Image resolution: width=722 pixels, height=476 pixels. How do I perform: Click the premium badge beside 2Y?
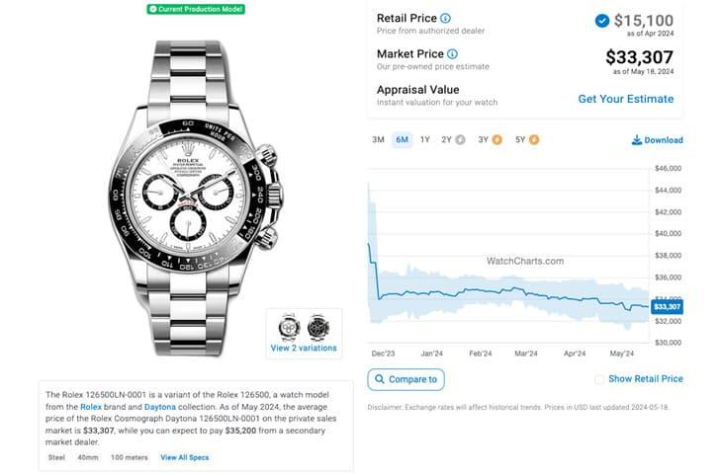461,139
